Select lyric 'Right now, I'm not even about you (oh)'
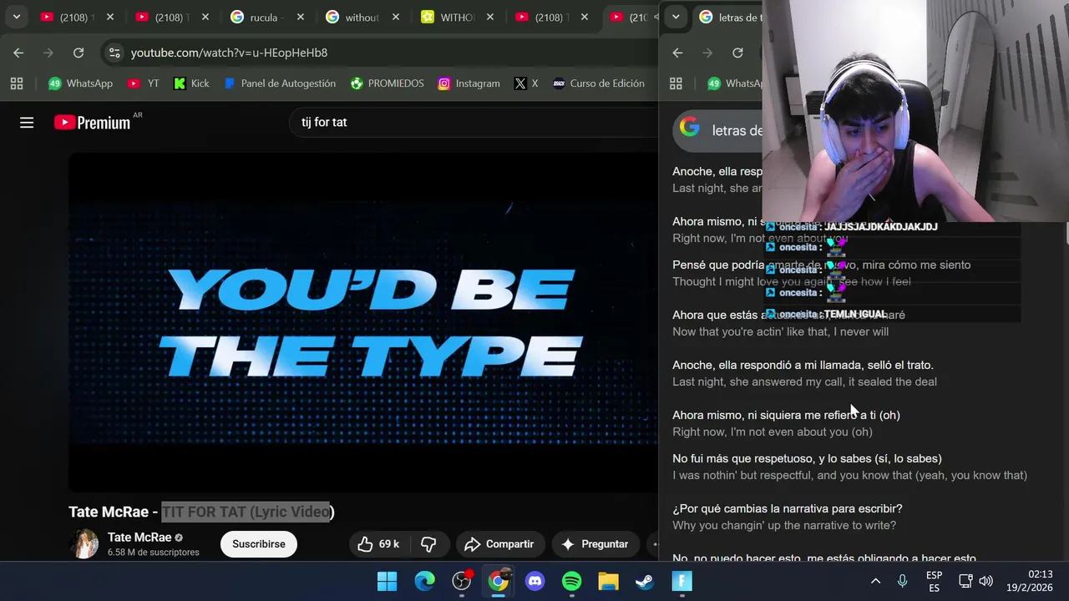 773,432
